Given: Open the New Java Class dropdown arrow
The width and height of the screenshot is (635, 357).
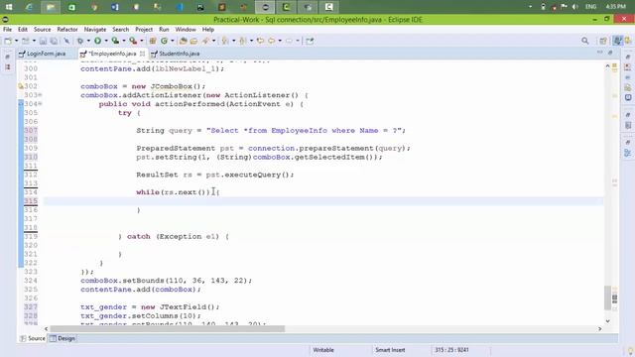Looking at the screenshot, I should pos(172,41).
